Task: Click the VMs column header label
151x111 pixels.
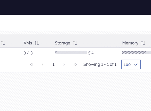Action: (28, 43)
